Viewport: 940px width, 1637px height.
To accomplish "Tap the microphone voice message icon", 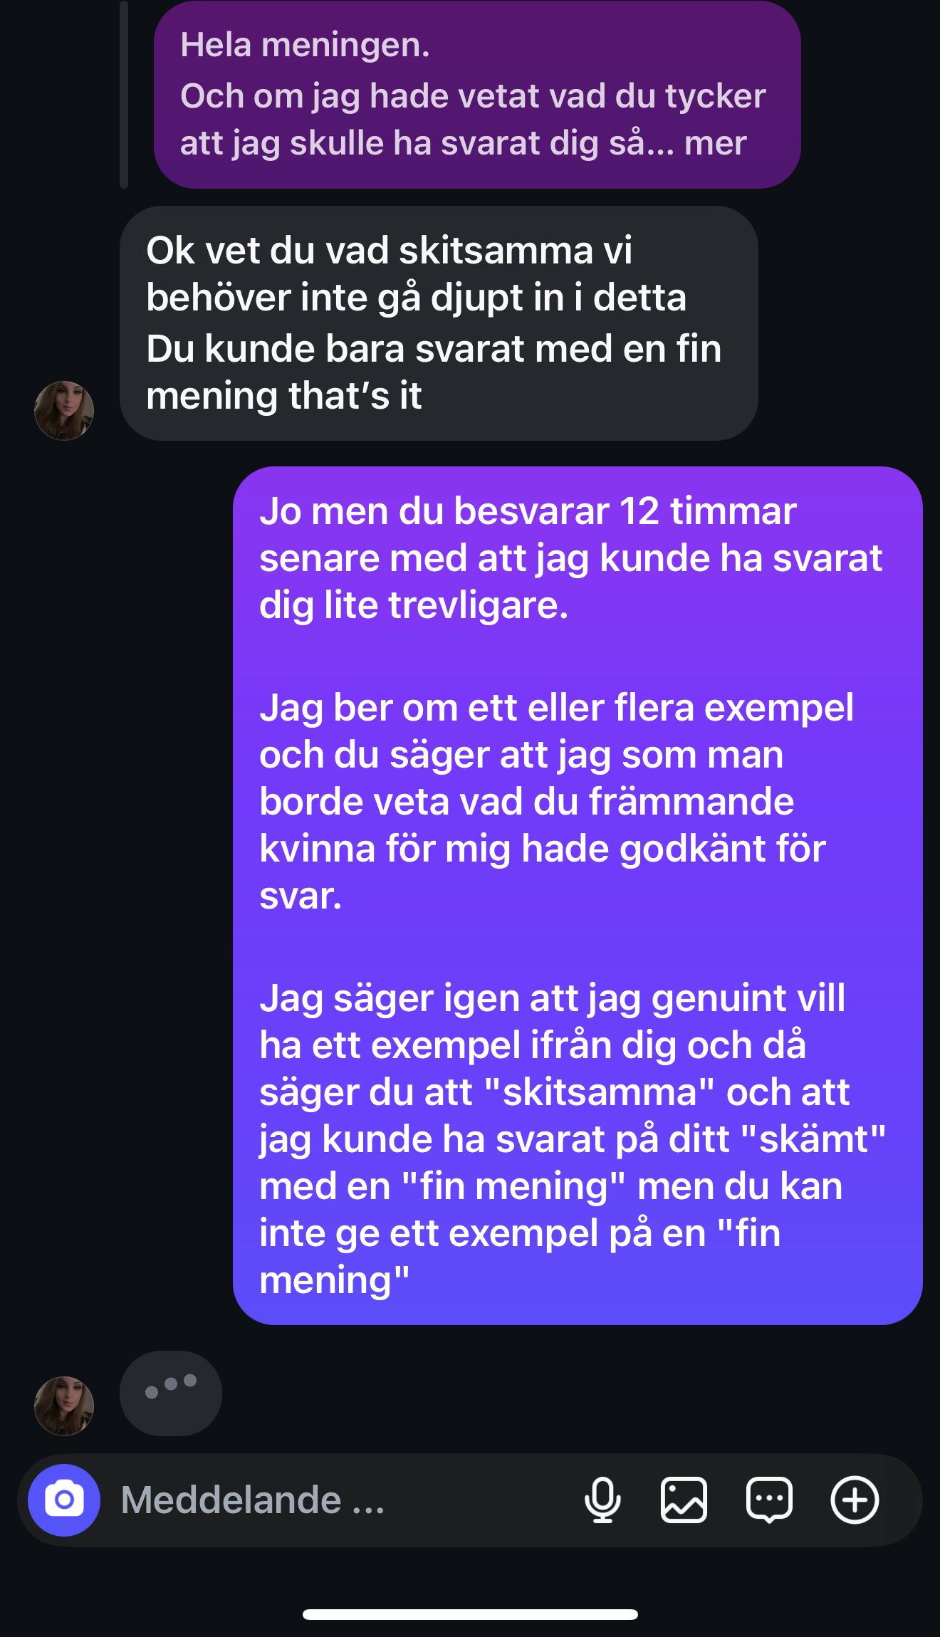I will (602, 1500).
